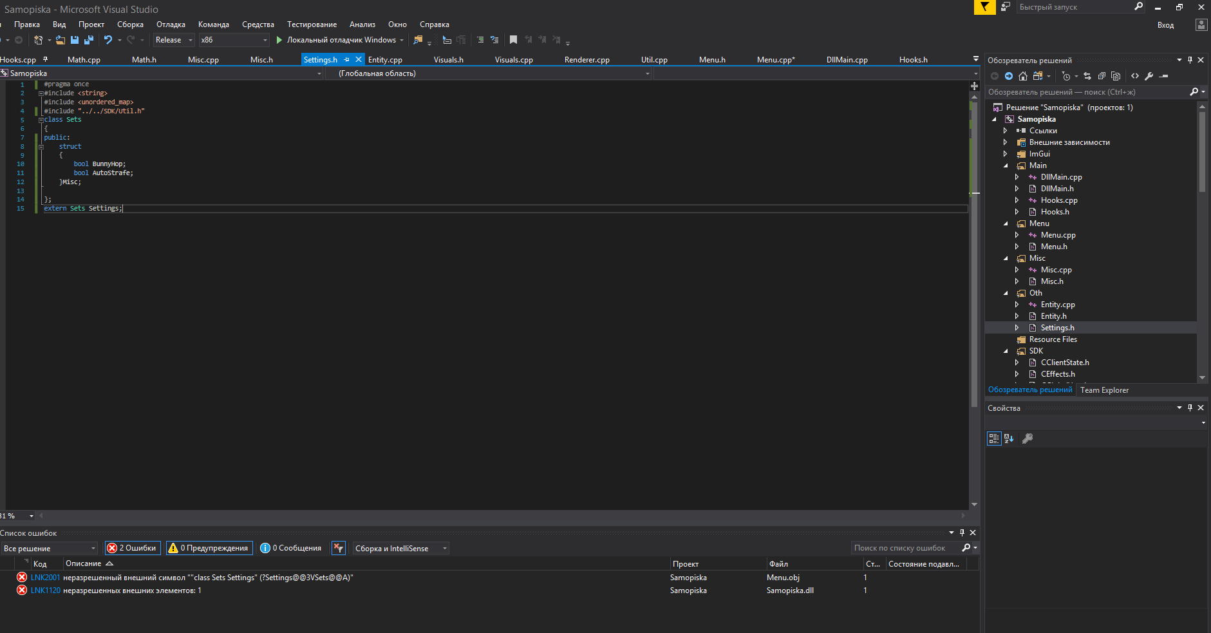Toggle the 0 Предупреждения warnings filter

pyautogui.click(x=209, y=548)
